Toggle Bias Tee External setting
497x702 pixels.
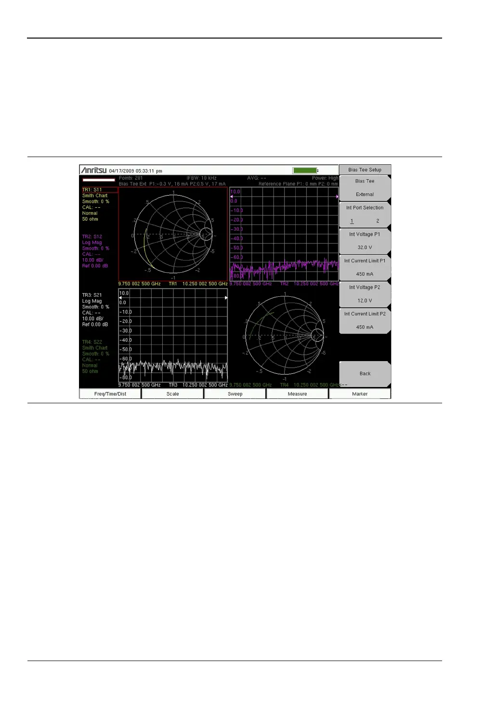(365, 188)
